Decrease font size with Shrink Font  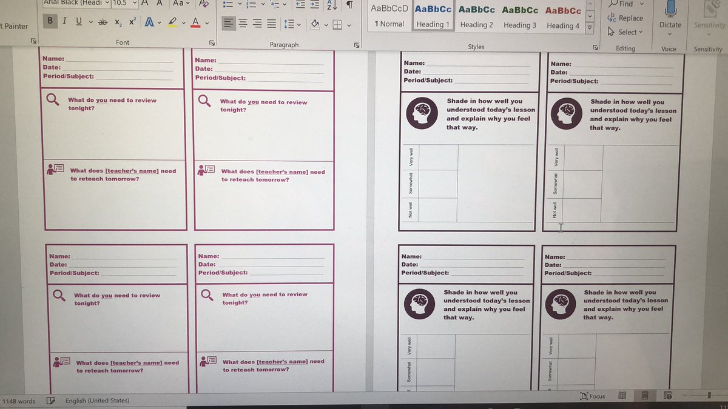click(x=161, y=3)
